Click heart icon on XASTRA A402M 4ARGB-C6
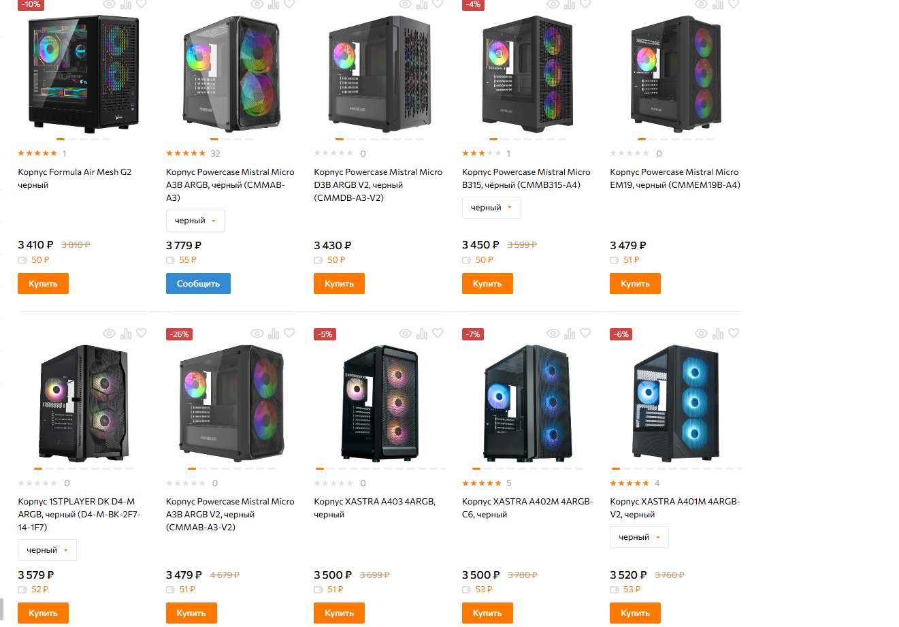Screen dimensions: 899x627 tap(586, 334)
